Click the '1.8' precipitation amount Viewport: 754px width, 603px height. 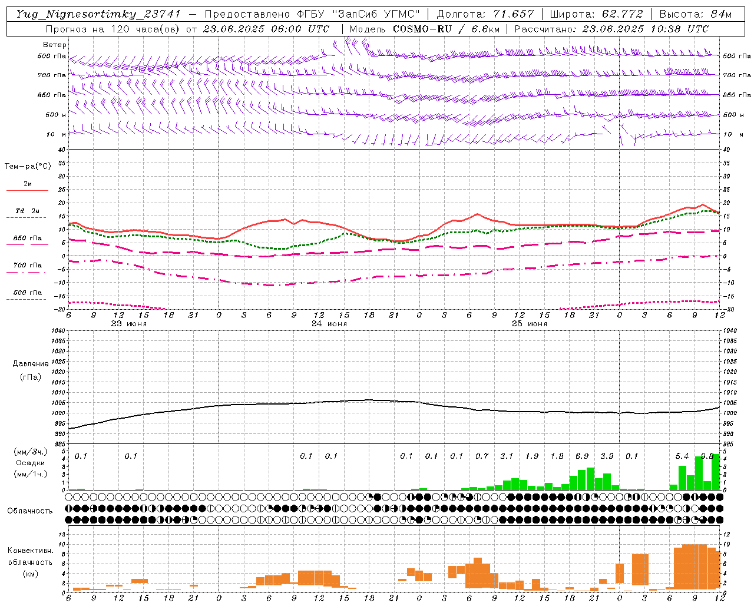557,456
